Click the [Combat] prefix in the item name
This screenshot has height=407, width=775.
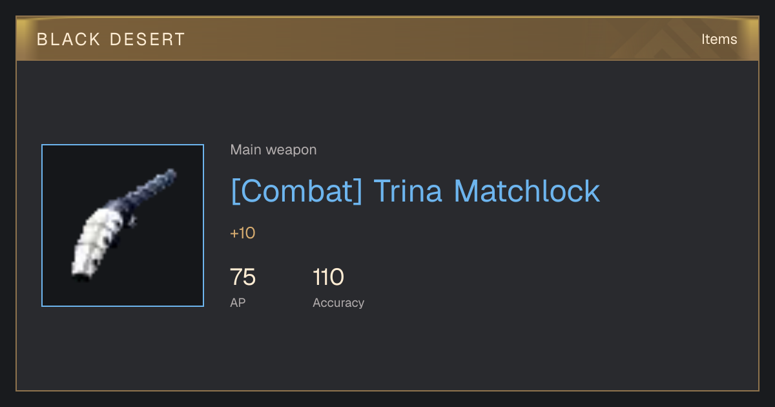click(296, 192)
